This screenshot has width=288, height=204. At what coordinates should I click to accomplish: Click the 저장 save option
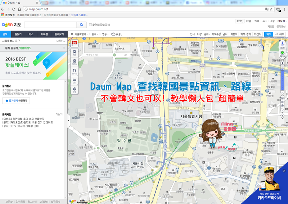[x=199, y=34]
